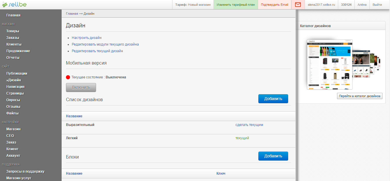Go to Товары in sidebar
Viewport: 390px width, 181px height.
tap(13, 31)
